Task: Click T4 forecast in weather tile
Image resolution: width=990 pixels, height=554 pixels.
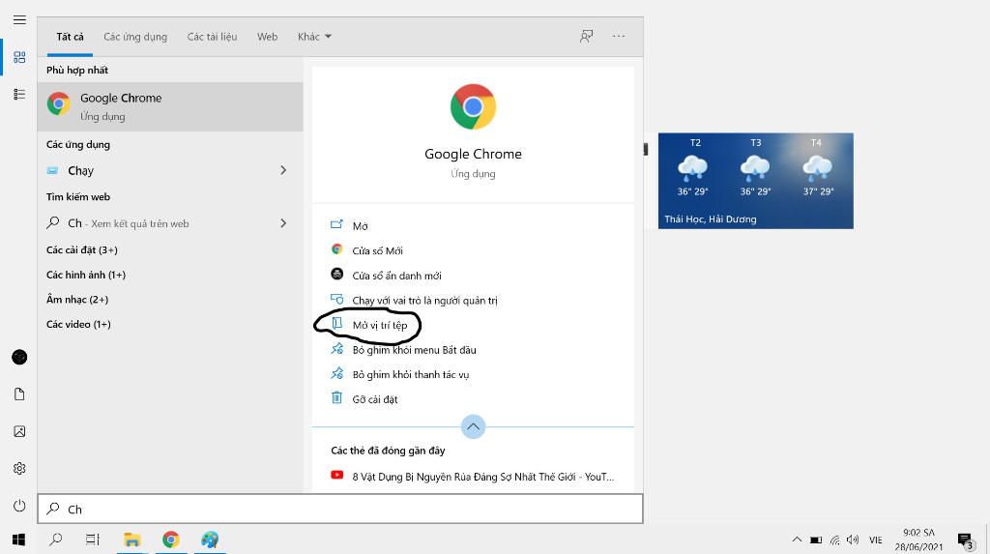Action: (817, 167)
